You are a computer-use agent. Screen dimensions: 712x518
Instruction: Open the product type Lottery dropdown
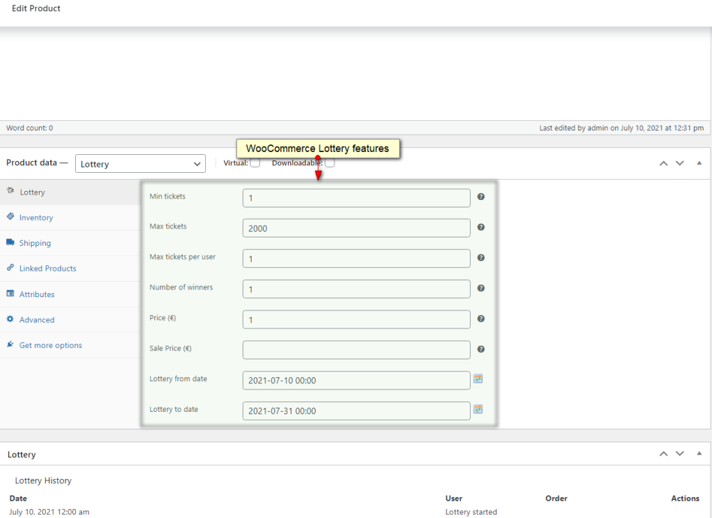click(x=140, y=164)
